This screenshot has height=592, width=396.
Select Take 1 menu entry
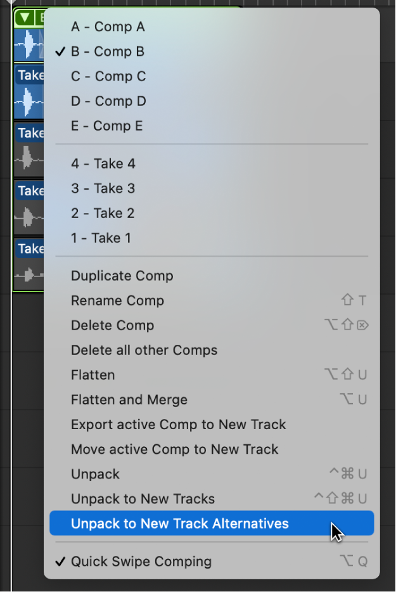[x=101, y=238]
